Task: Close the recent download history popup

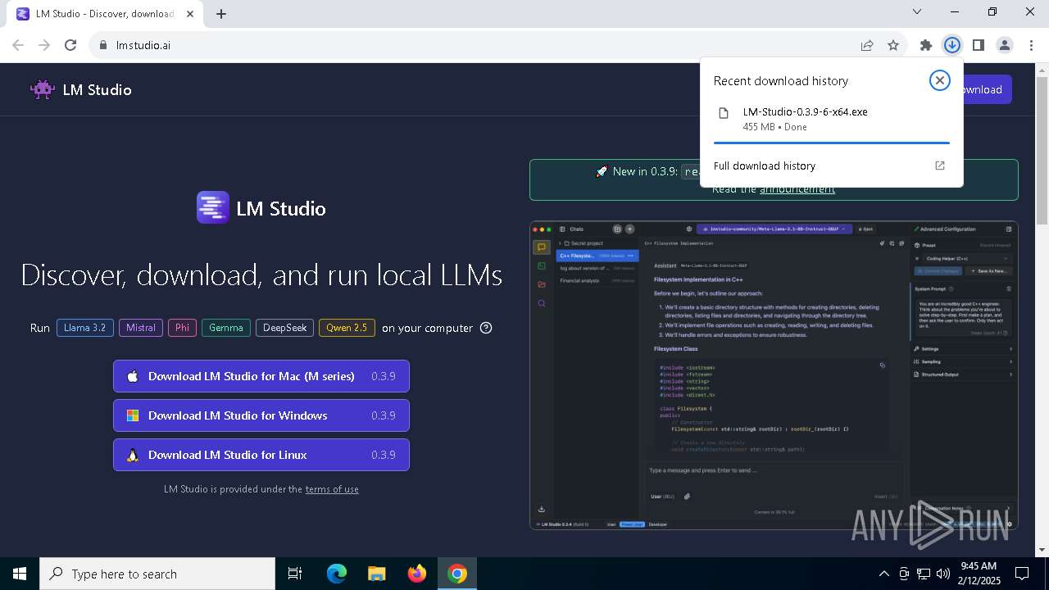Action: tap(939, 80)
